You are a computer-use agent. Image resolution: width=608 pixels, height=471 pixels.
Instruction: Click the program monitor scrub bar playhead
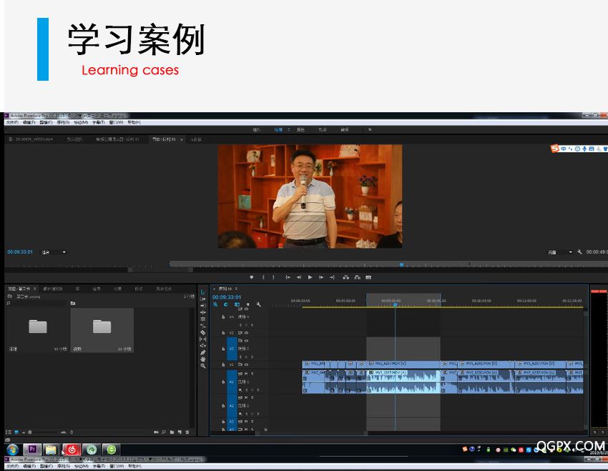(x=402, y=264)
